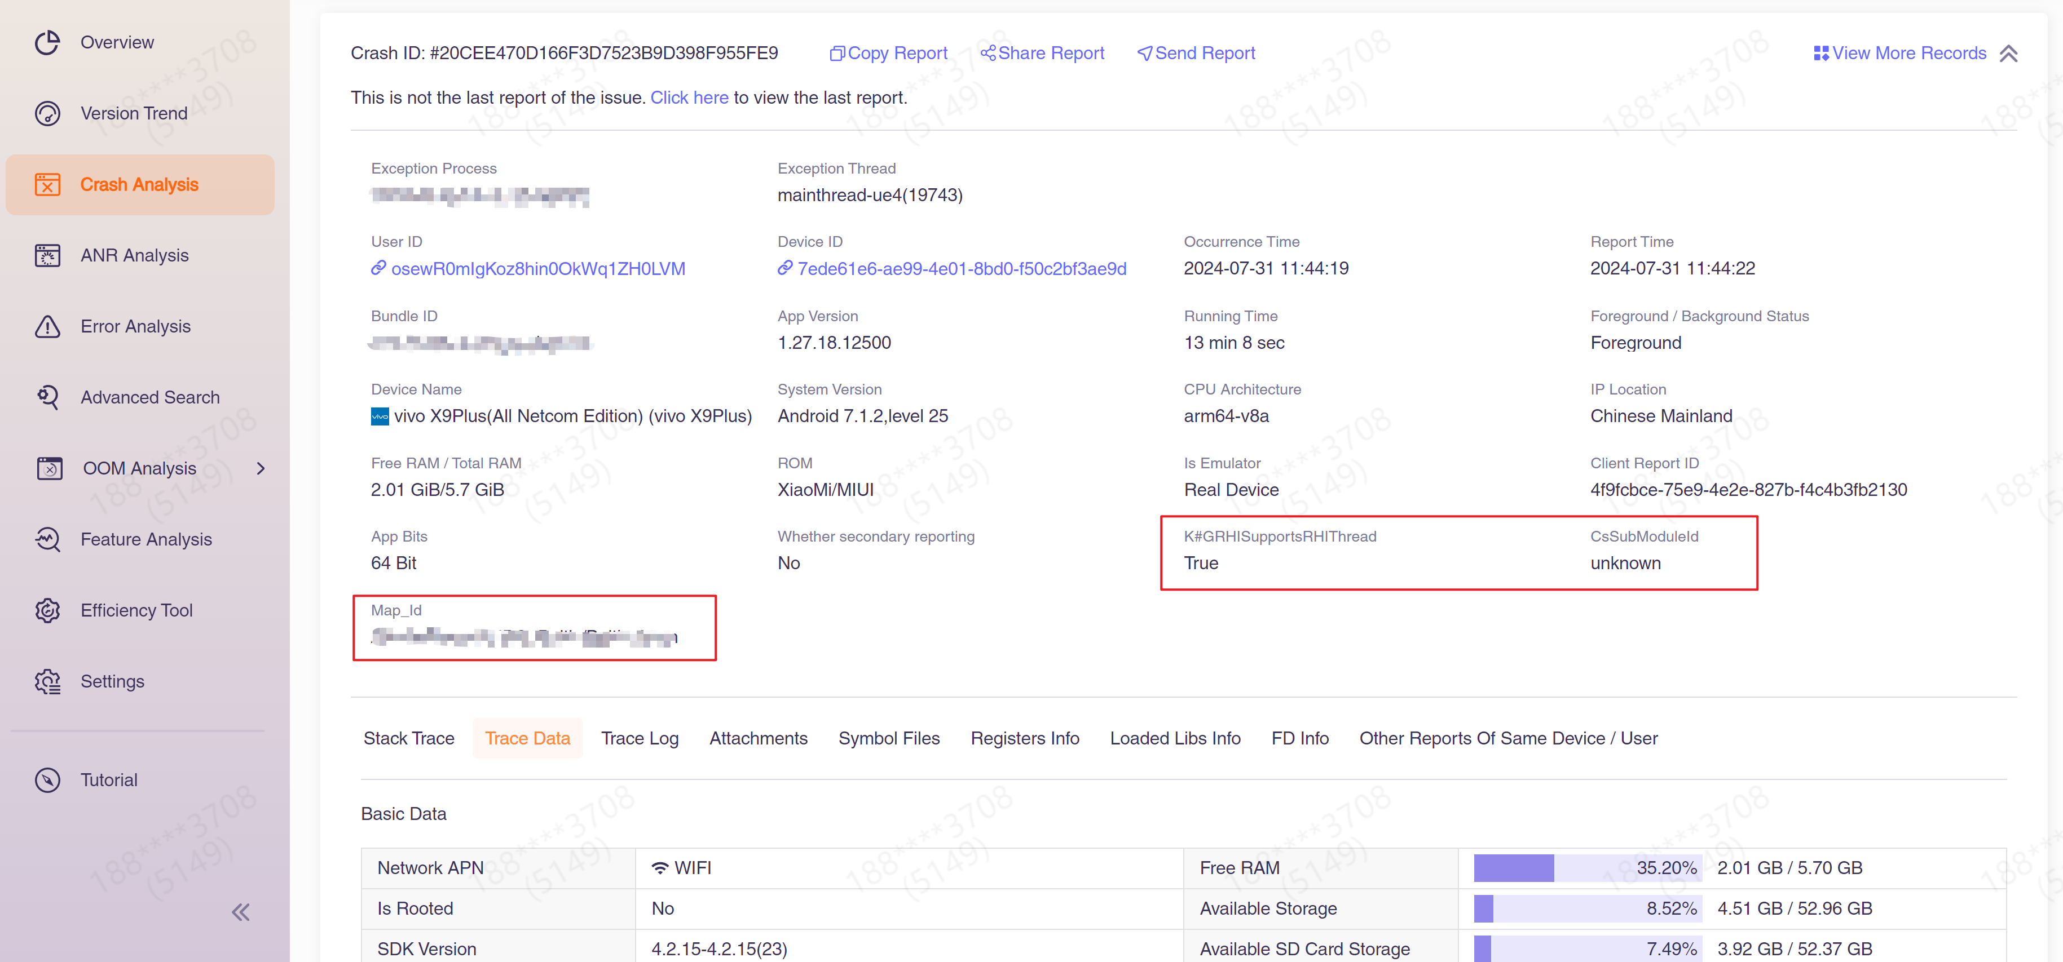Click the Is Rooted 'No' cell

909,908
